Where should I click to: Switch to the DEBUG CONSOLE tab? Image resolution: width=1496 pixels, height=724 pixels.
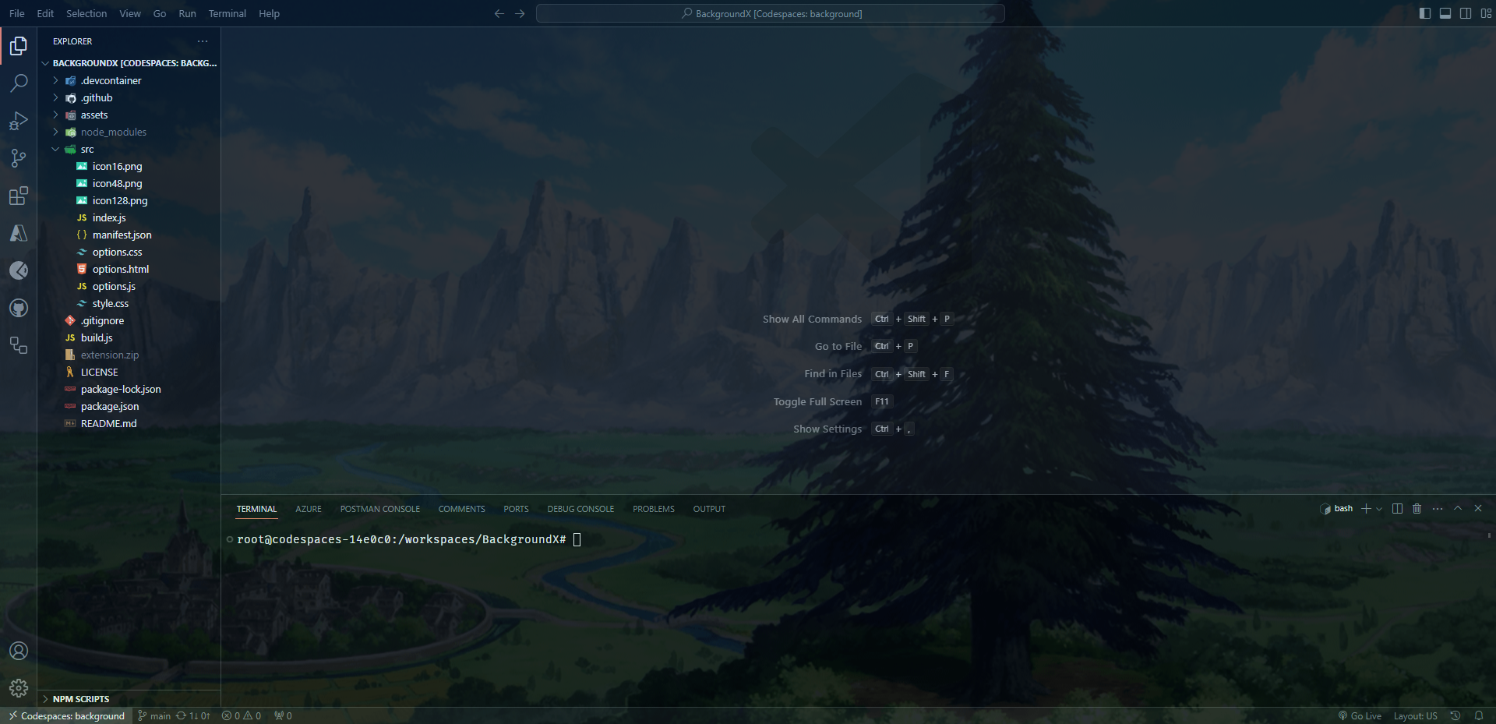point(580,509)
